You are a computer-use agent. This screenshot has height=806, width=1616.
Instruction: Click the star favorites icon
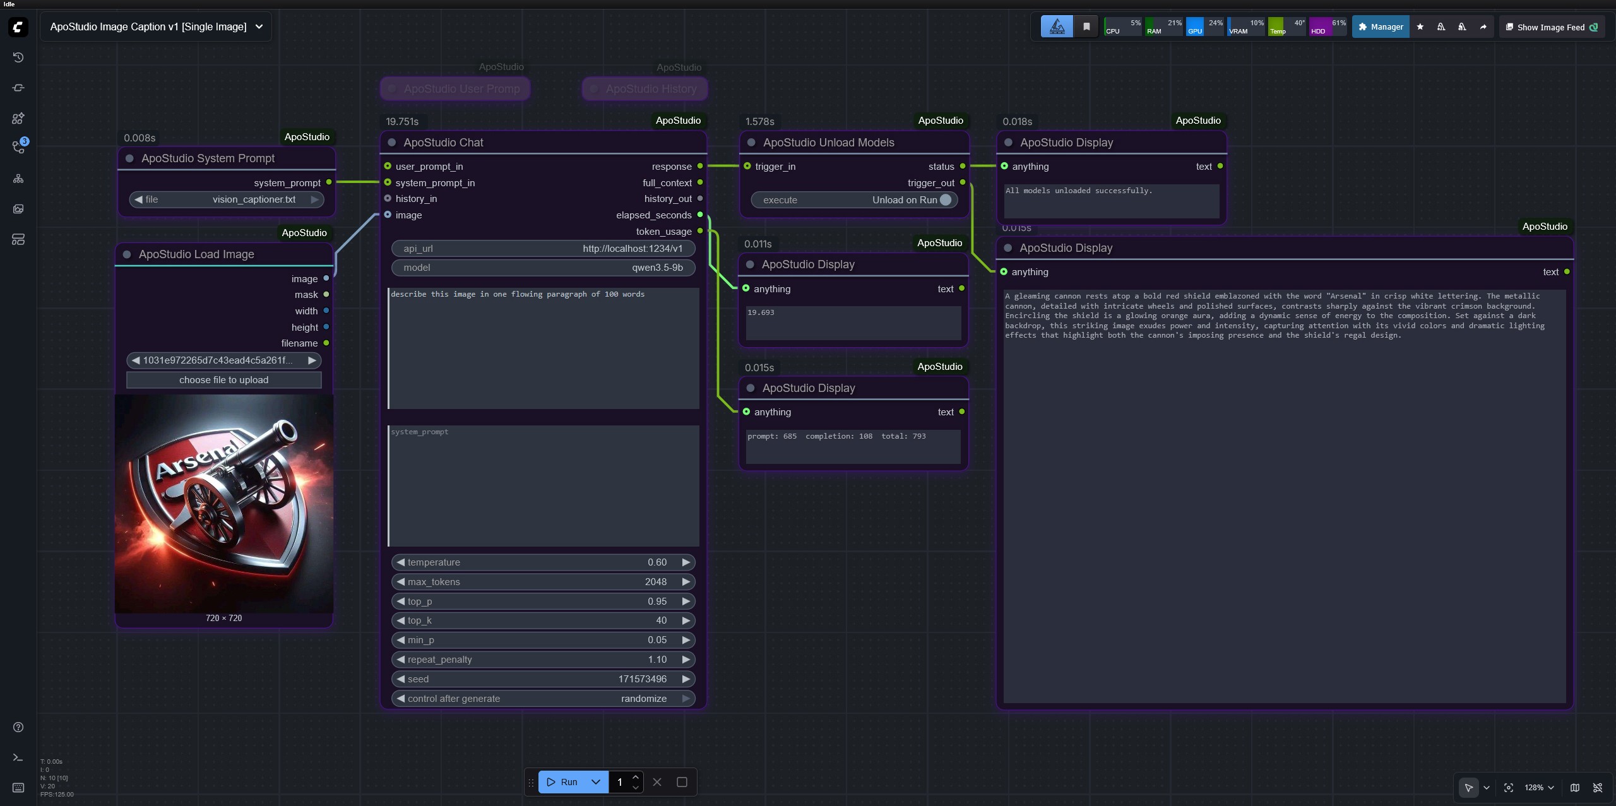(x=1420, y=27)
